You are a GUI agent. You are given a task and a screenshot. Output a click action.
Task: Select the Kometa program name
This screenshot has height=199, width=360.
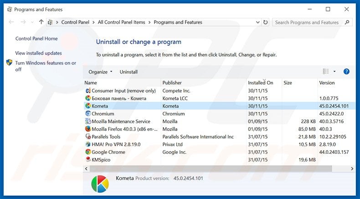click(x=100, y=106)
